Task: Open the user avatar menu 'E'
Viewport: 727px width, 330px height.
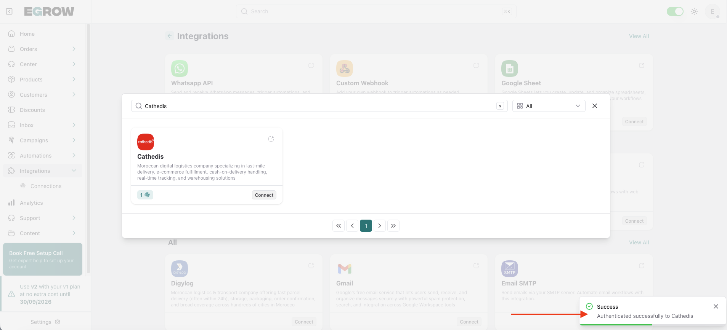Action: 712,11
